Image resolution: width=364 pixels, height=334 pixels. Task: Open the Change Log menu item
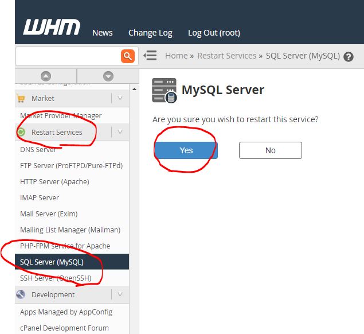pos(150,33)
